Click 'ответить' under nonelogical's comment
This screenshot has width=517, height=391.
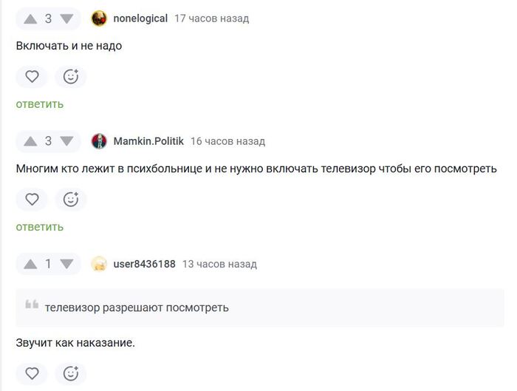point(40,104)
